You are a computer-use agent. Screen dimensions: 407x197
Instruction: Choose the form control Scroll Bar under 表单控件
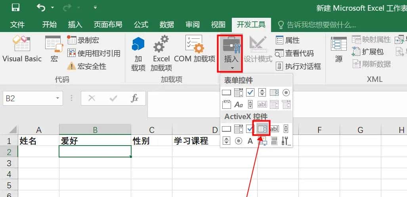[x=250, y=104]
